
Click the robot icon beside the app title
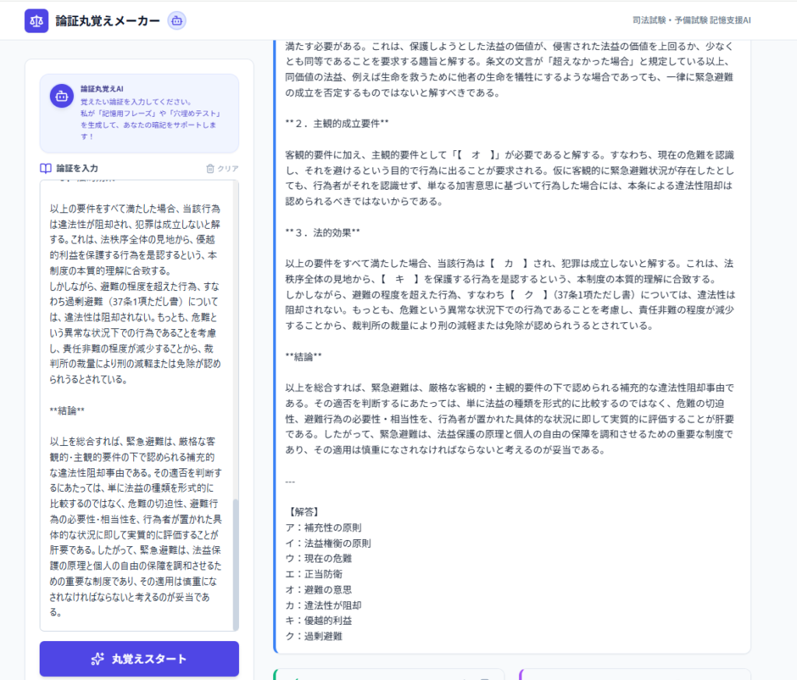pyautogui.click(x=177, y=21)
